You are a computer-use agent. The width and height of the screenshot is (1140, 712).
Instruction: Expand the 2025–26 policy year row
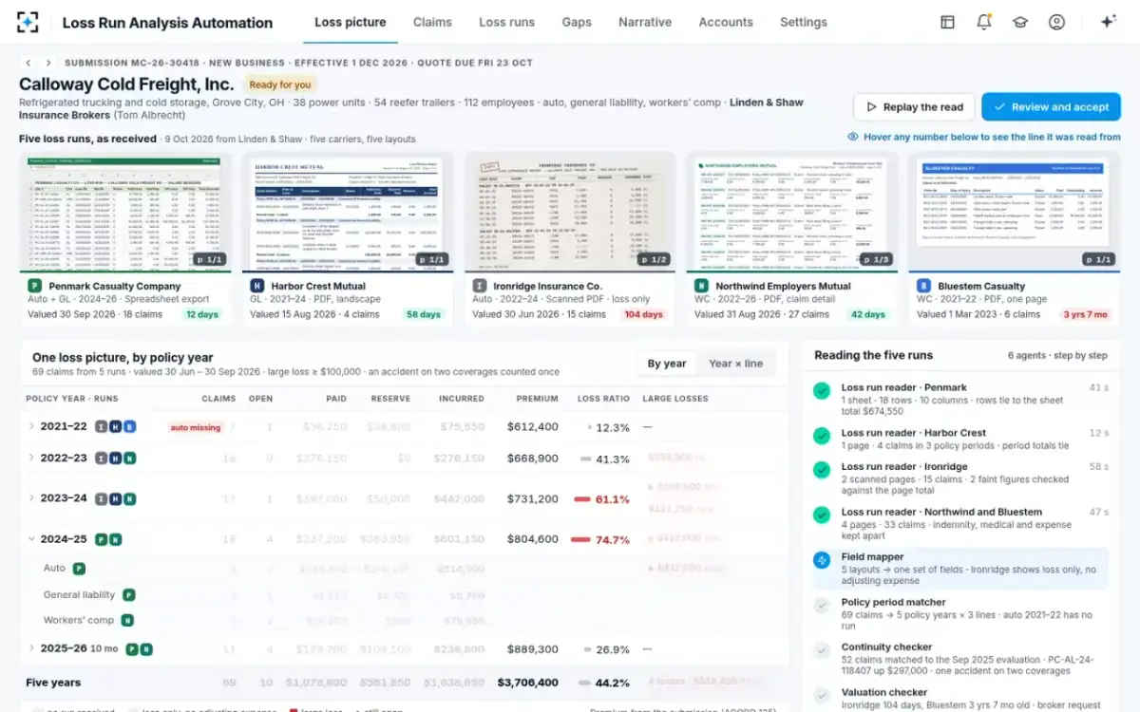click(x=31, y=649)
